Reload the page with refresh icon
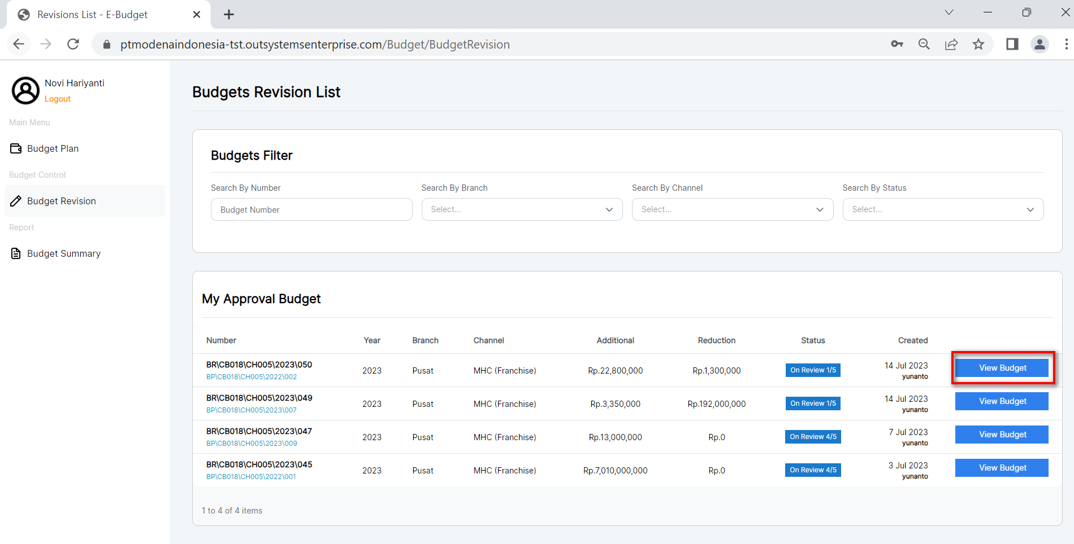1074x544 pixels. pyautogui.click(x=73, y=44)
